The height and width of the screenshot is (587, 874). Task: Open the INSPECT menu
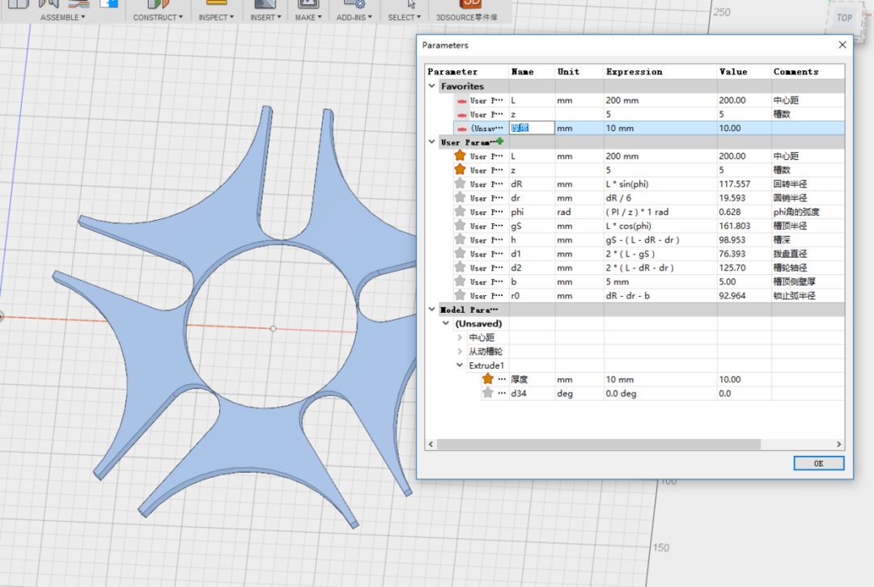coord(216,17)
